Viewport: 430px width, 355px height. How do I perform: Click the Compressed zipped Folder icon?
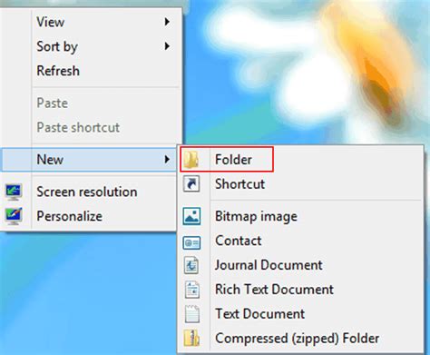[191, 338]
